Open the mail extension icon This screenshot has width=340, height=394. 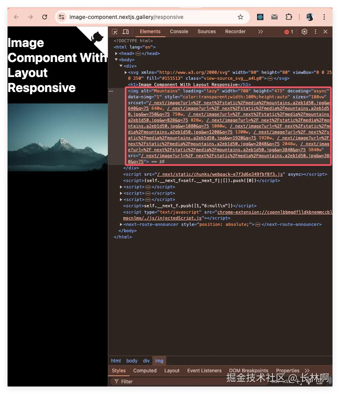click(274, 17)
